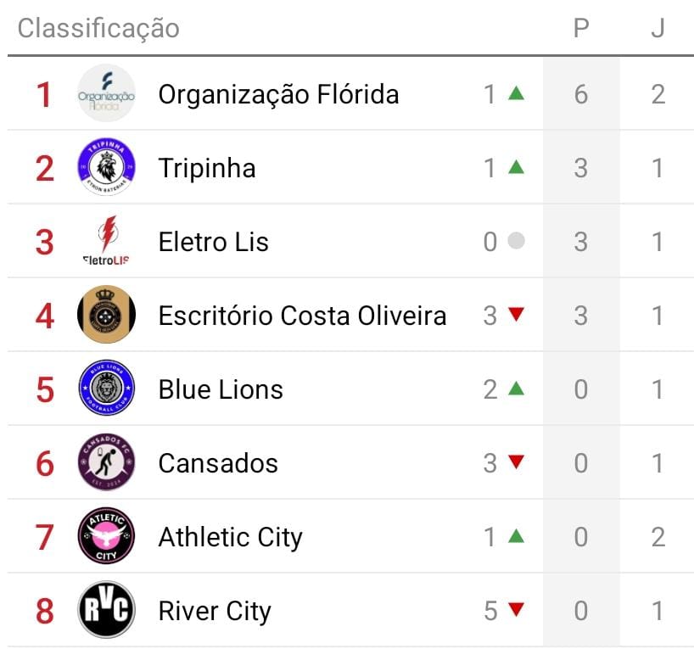Click the River City RVC logo
This screenshot has width=694, height=649.
[106, 610]
